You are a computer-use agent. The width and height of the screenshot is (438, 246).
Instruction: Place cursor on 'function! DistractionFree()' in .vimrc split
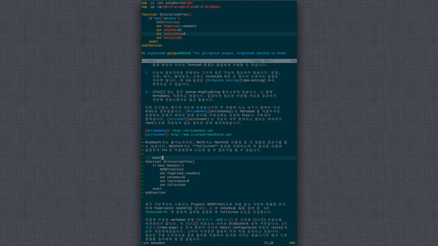tap(166, 14)
